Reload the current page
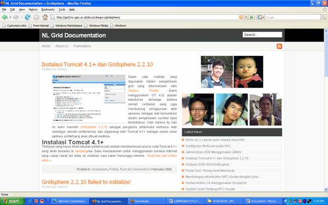Image resolution: width=328 pixels, height=205 pixels. coord(28,17)
